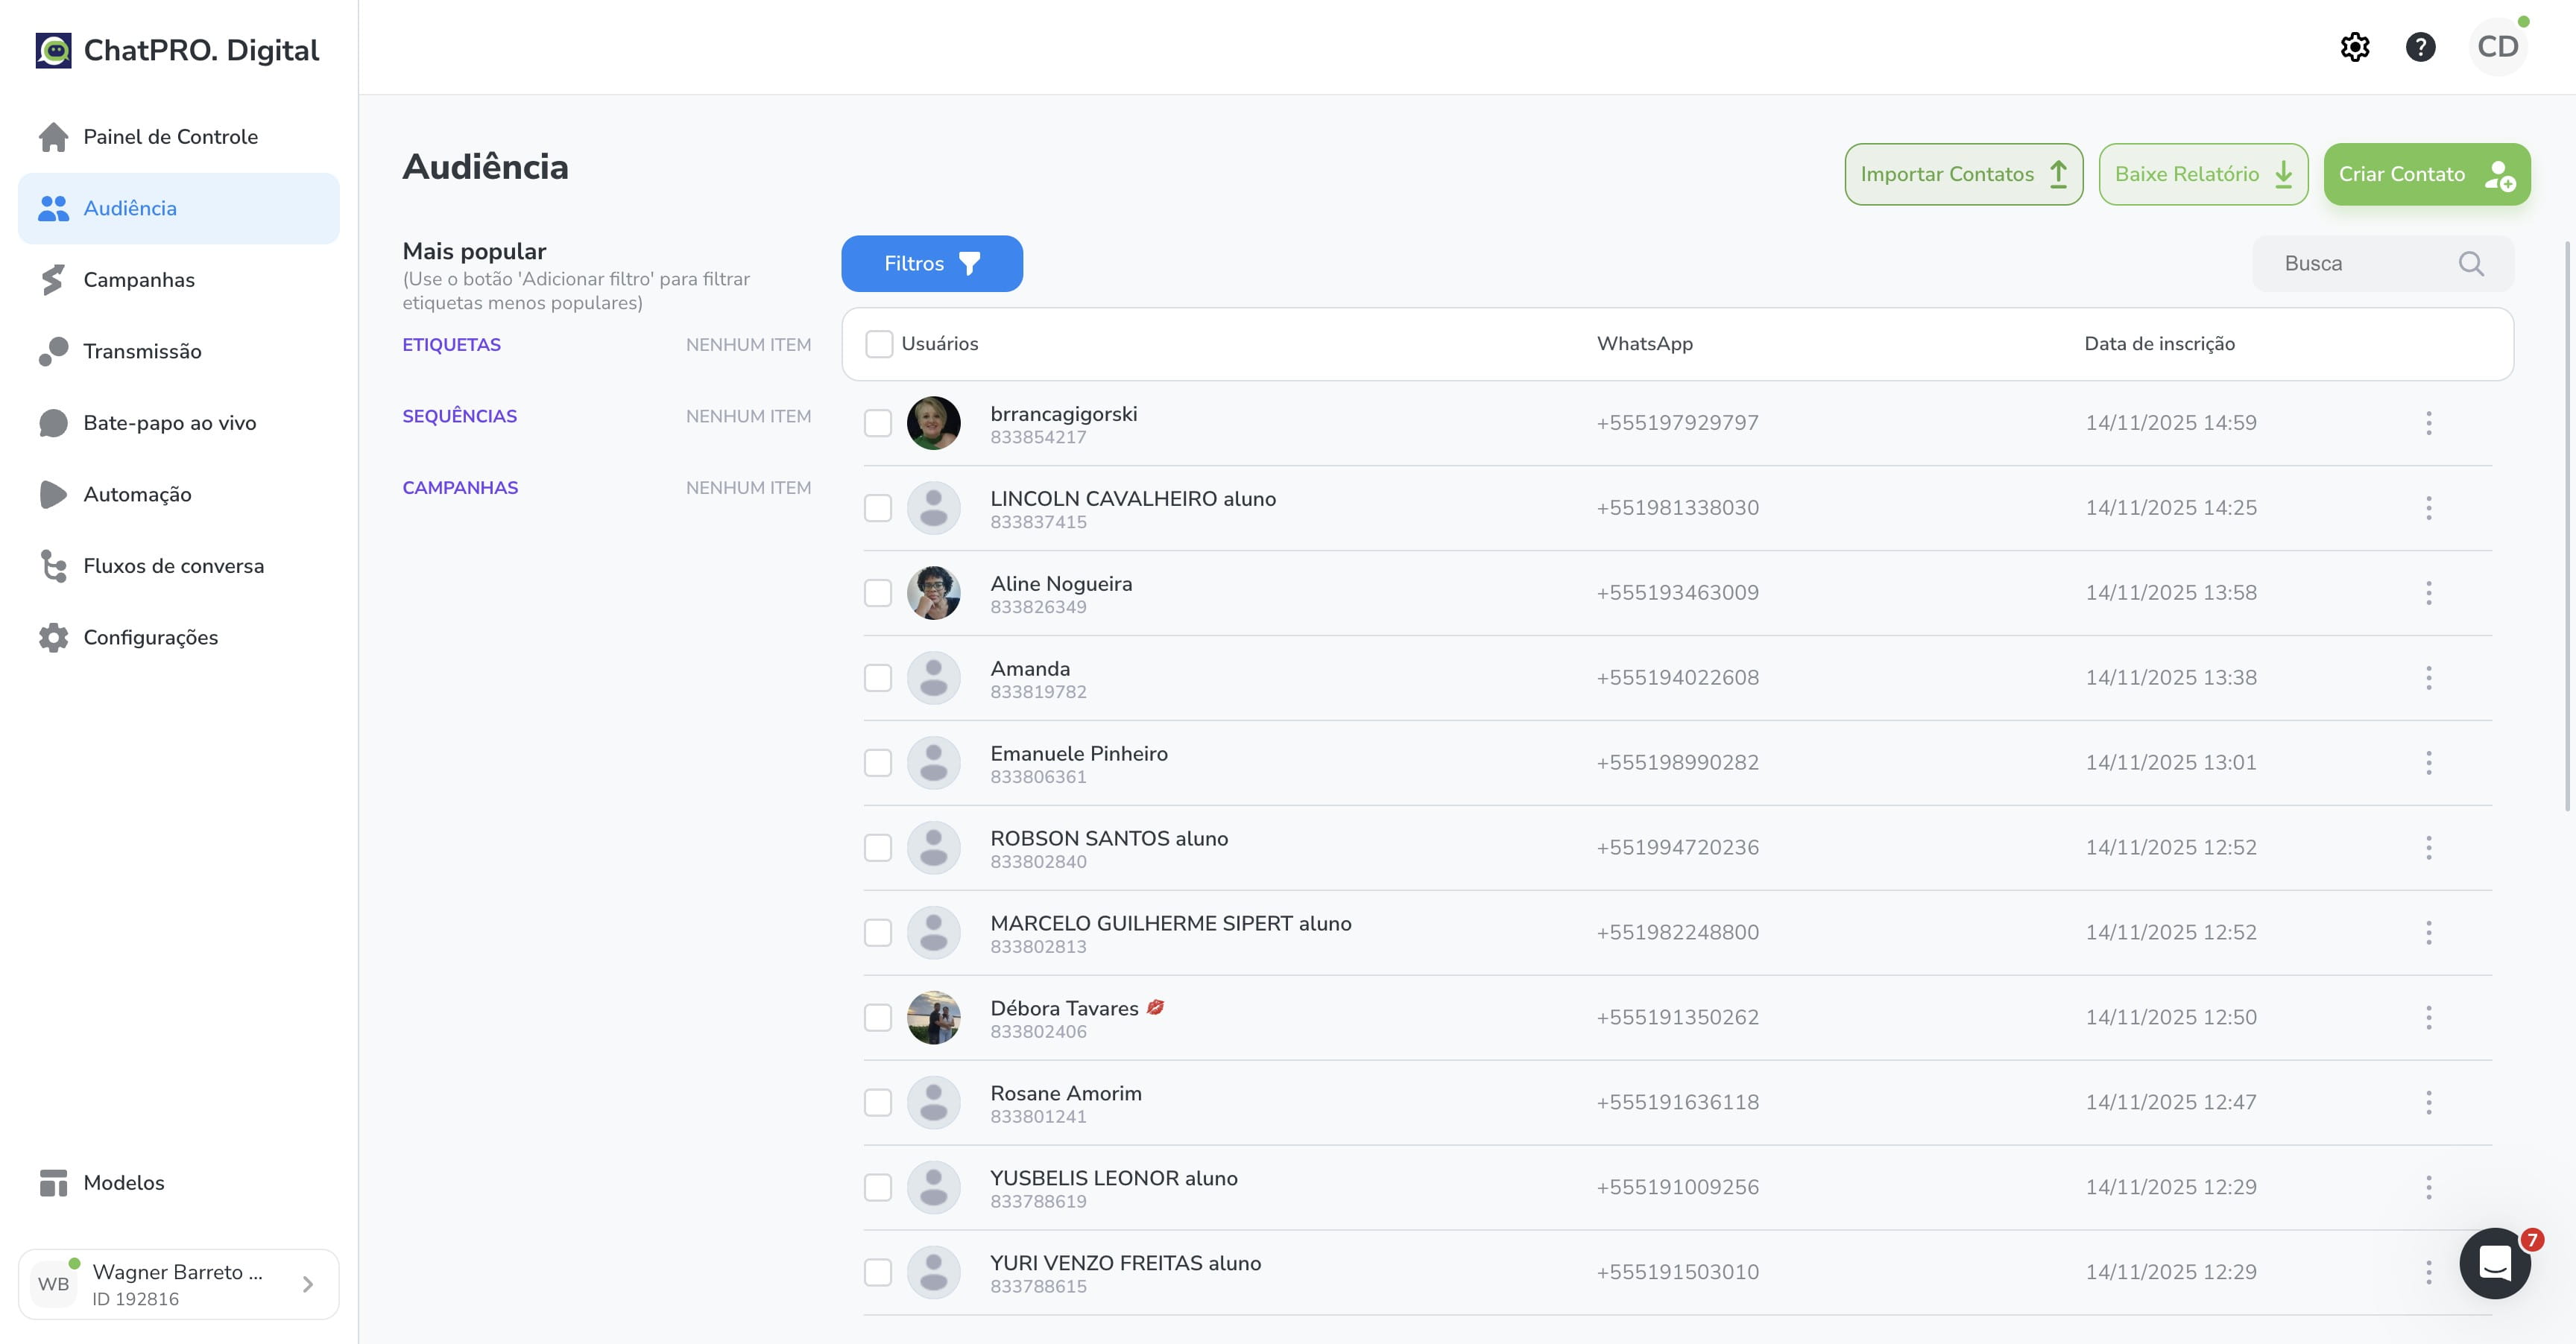Check the box for Aline Nogueira
The width and height of the screenshot is (2576, 1344).
click(878, 592)
